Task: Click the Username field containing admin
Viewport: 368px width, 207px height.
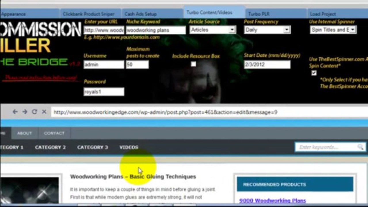Action: [x=104, y=65]
